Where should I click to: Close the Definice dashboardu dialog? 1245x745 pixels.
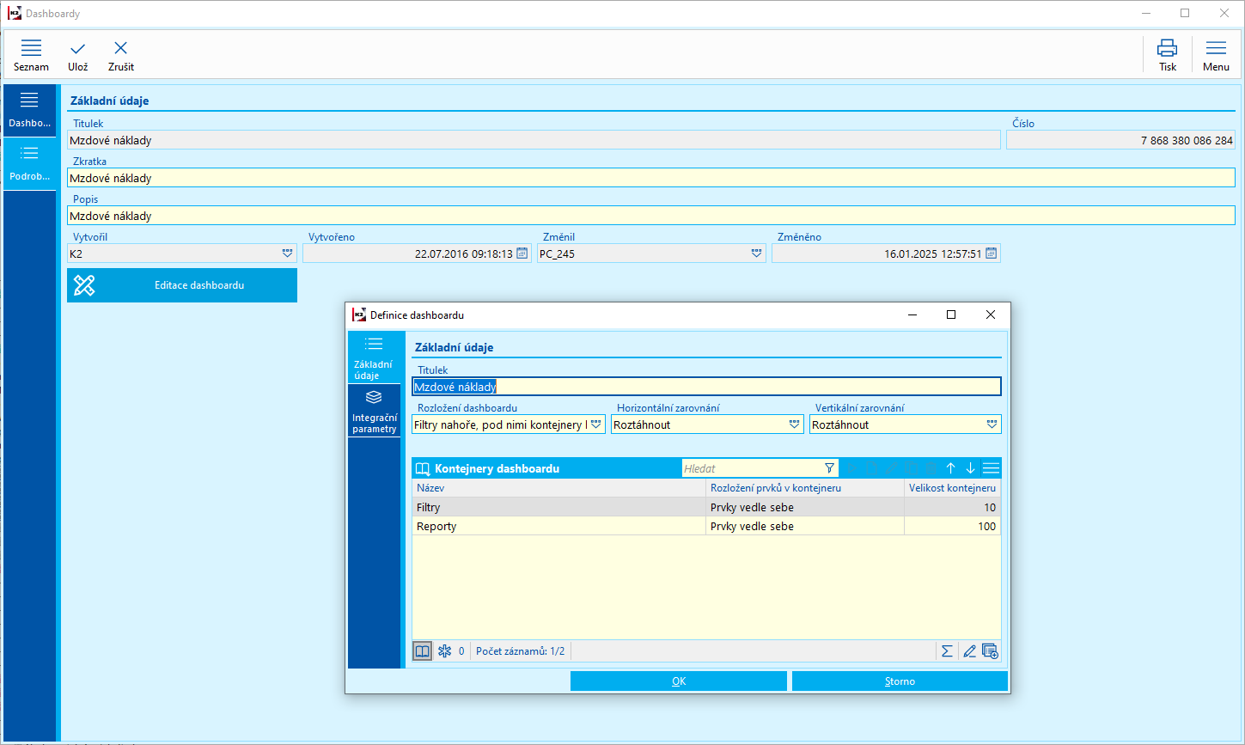pos(991,314)
